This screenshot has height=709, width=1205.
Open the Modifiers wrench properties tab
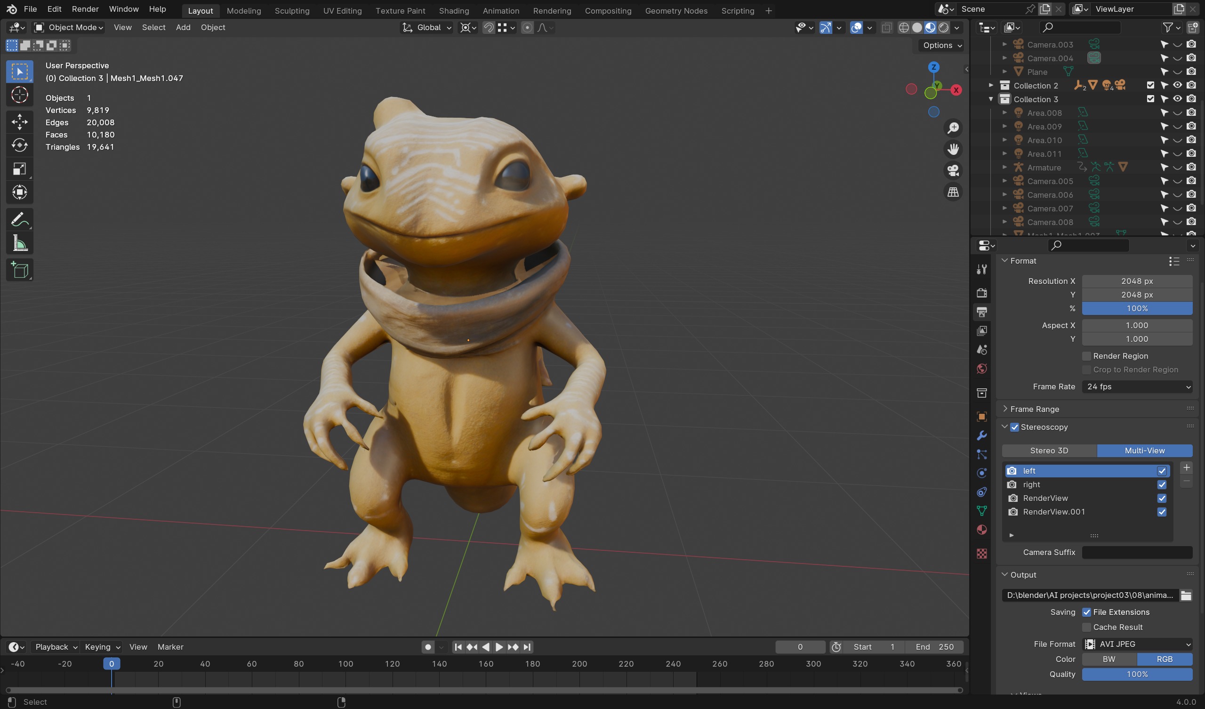[x=982, y=435]
